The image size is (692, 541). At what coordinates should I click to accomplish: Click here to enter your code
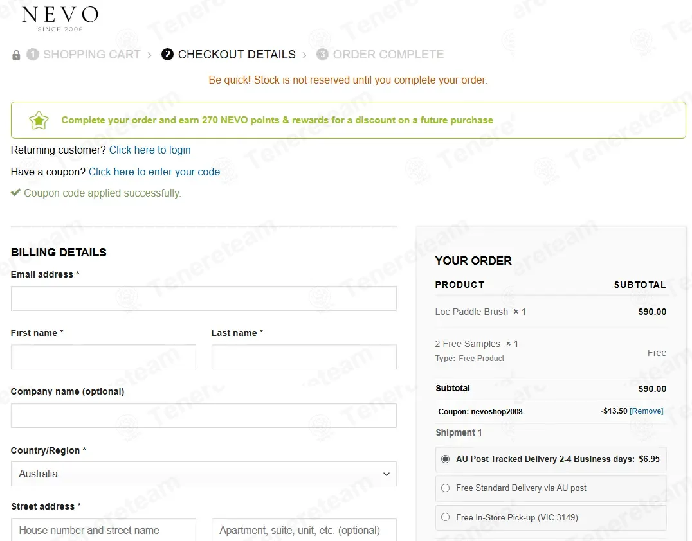[x=154, y=172]
